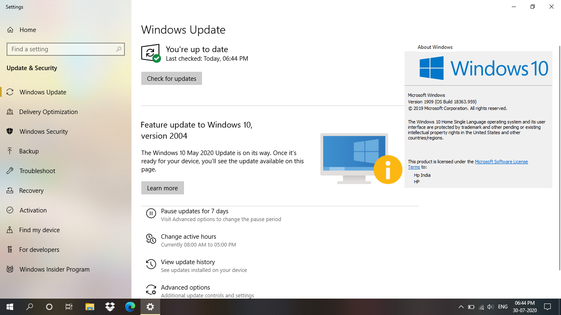Click Pause updates for 7 days

214,215
